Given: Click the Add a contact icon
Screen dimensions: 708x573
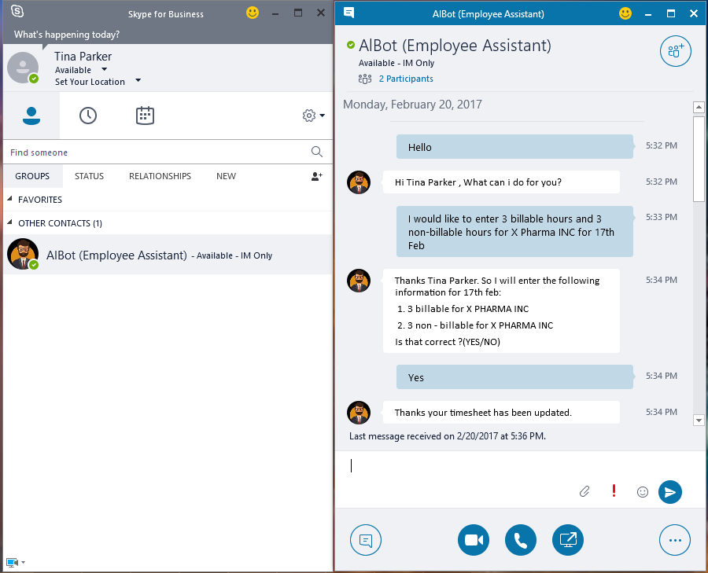Looking at the screenshot, I should pos(316,176).
